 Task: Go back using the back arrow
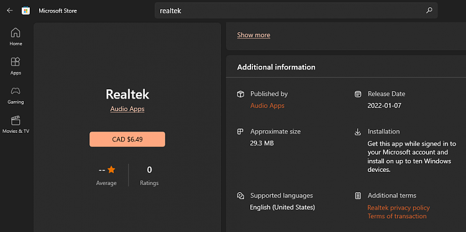point(10,11)
